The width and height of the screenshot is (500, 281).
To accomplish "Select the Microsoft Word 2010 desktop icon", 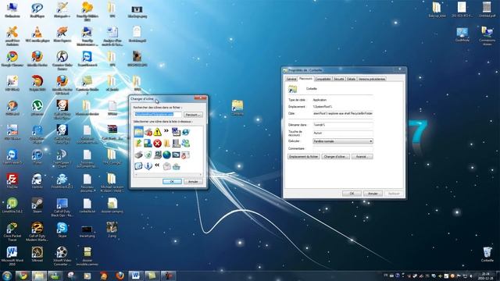I will click(x=12, y=257).
